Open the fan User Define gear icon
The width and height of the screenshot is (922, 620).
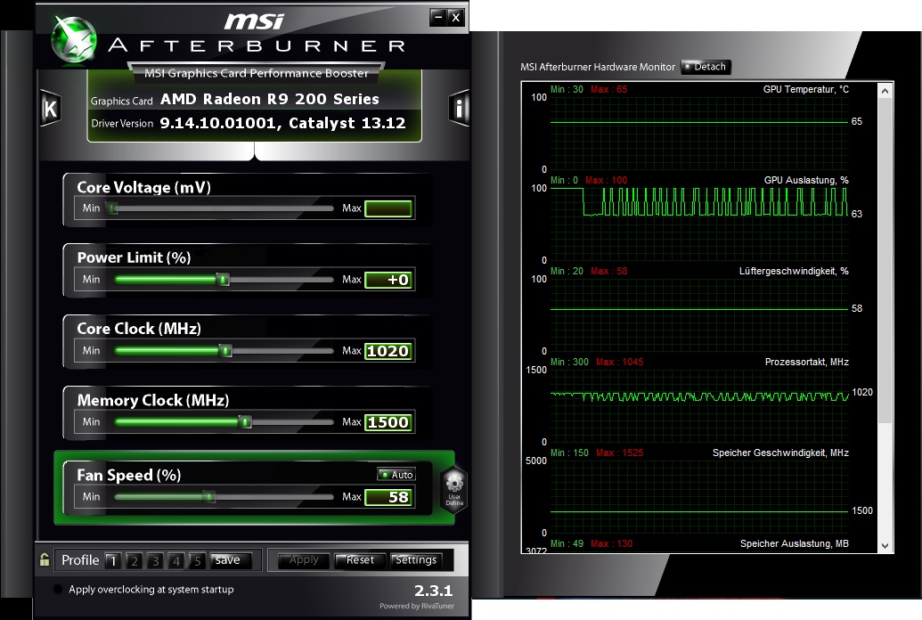coord(454,489)
